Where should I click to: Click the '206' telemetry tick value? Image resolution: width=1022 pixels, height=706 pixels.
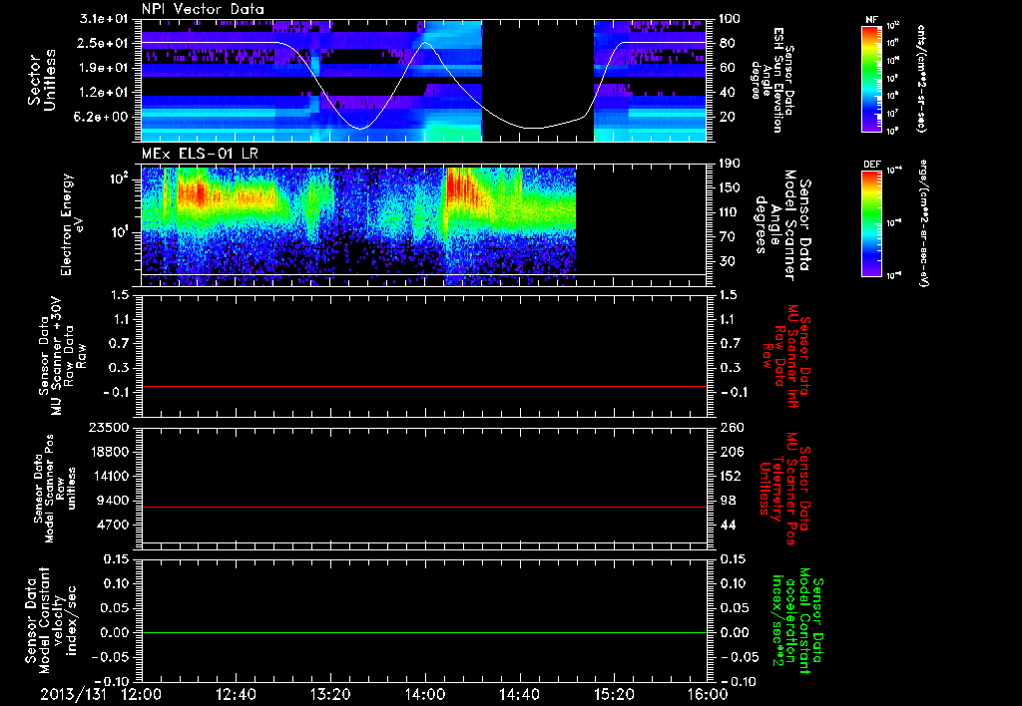click(x=730, y=452)
